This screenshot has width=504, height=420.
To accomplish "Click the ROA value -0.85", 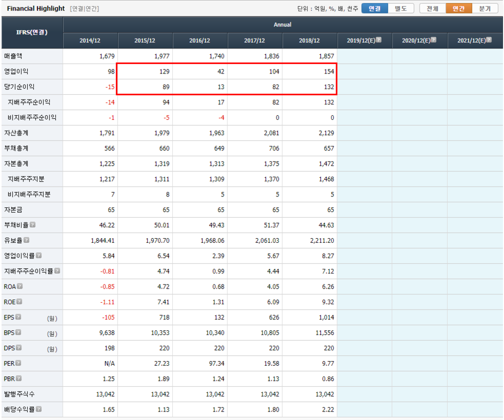I will click(107, 287).
